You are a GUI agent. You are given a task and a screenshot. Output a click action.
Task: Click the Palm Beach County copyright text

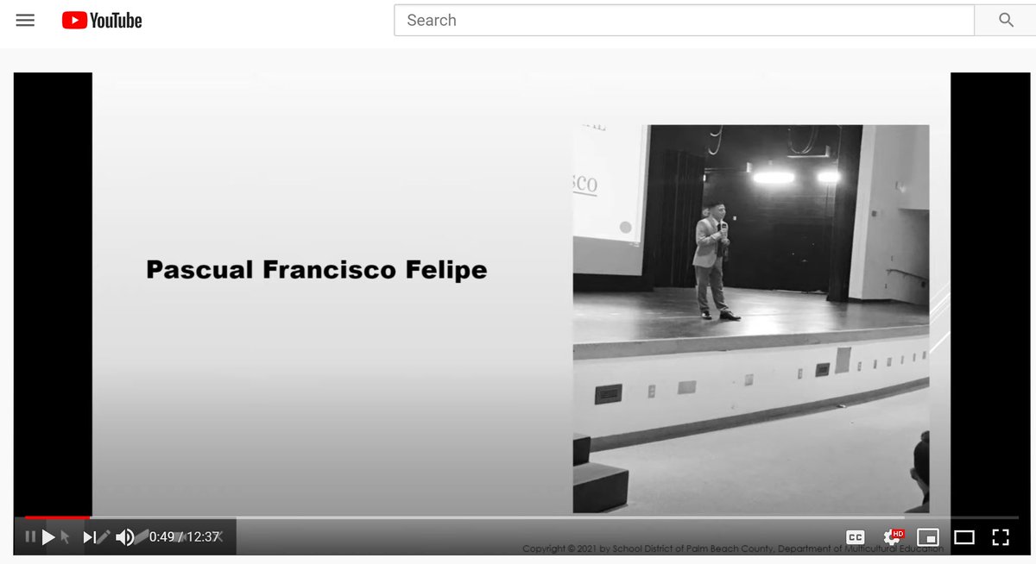pyautogui.click(x=732, y=549)
